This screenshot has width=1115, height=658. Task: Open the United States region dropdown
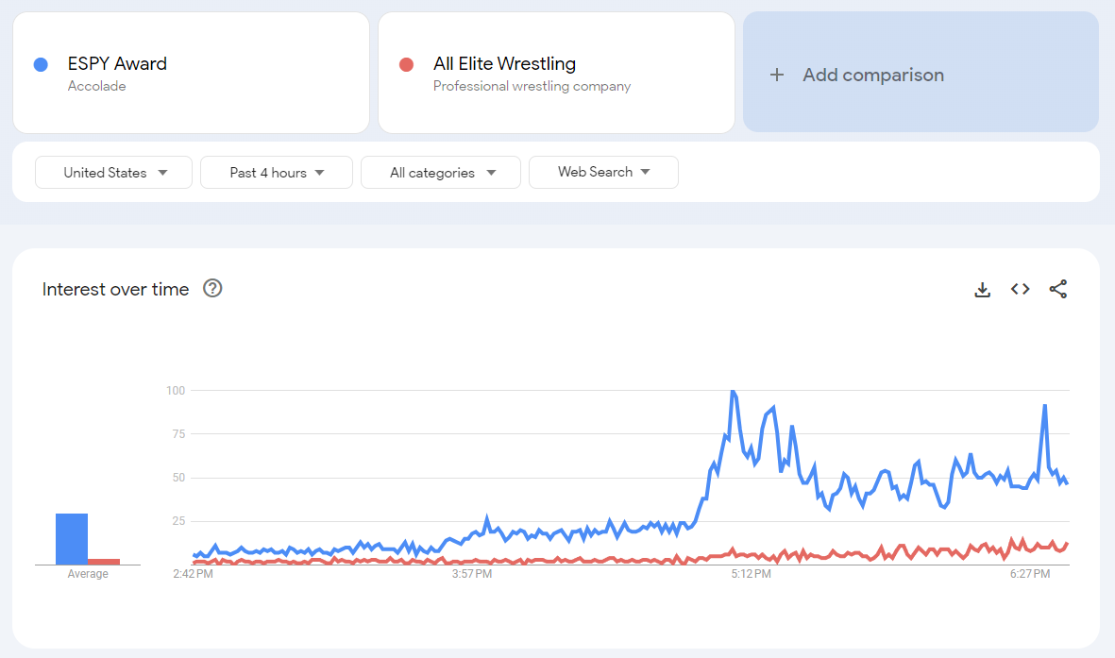114,173
